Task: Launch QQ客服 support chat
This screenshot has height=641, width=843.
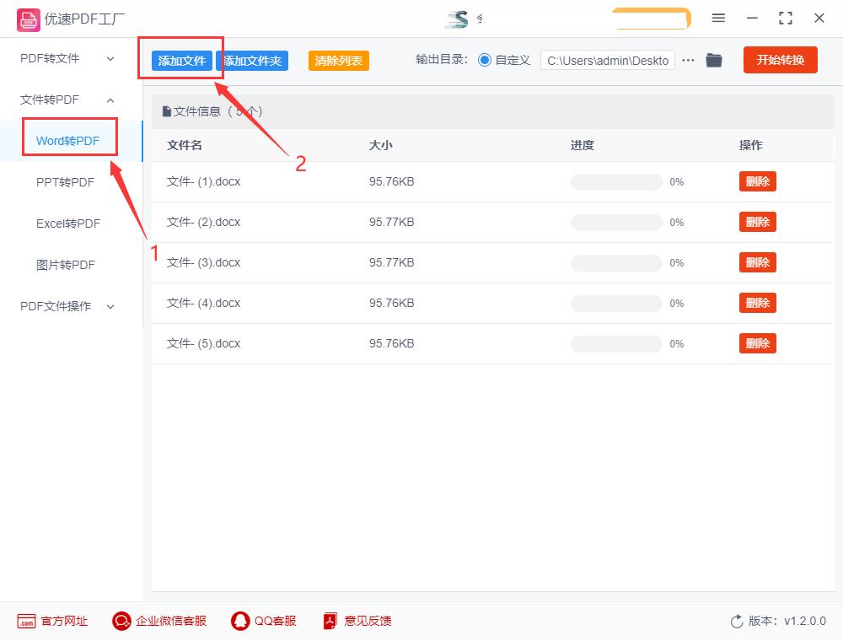Action: tap(239, 621)
